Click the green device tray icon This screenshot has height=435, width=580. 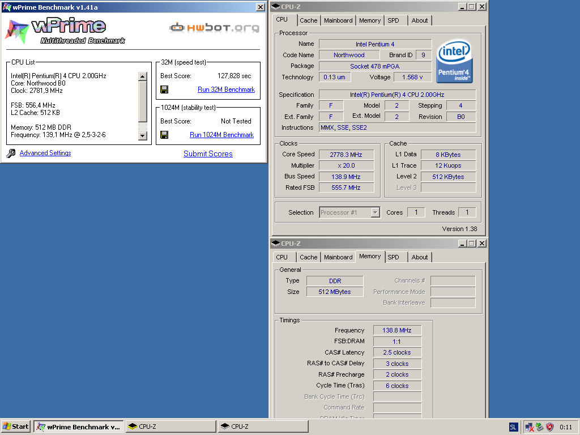pos(540,427)
